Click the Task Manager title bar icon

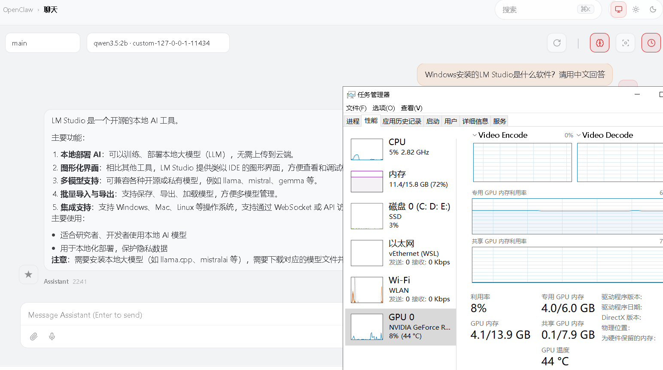point(351,95)
